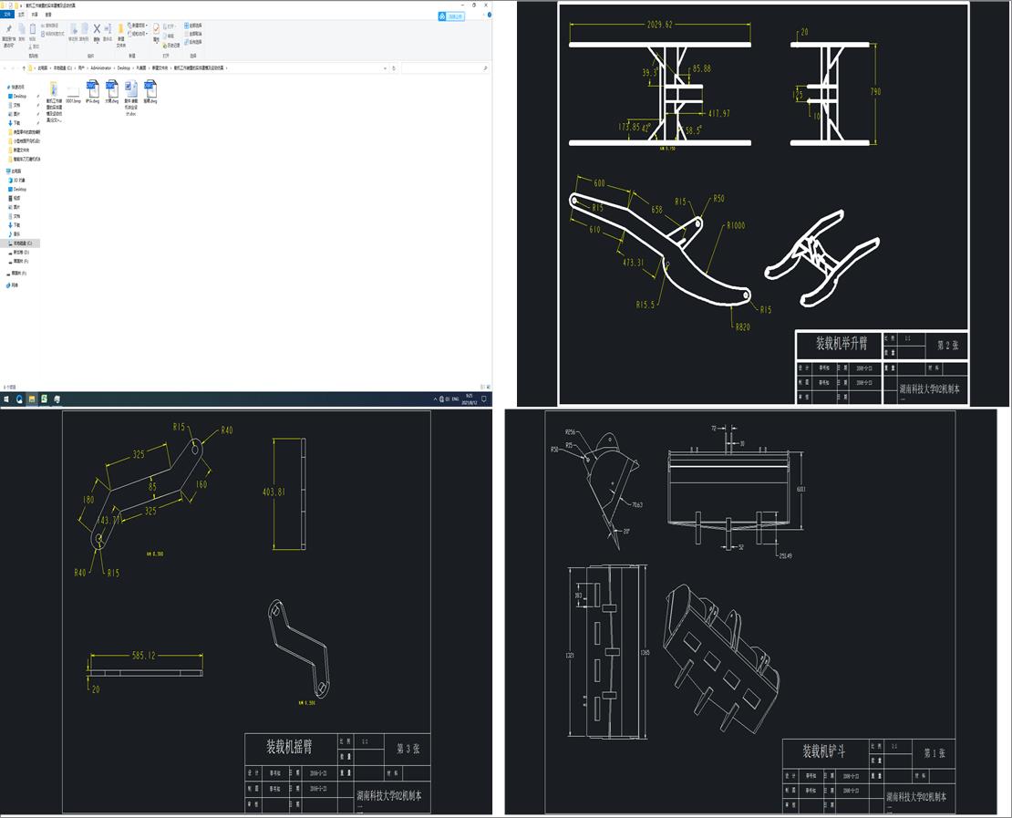Screen dimensions: 1012x818
Task: Click the History command in Open group
Action: [171, 46]
